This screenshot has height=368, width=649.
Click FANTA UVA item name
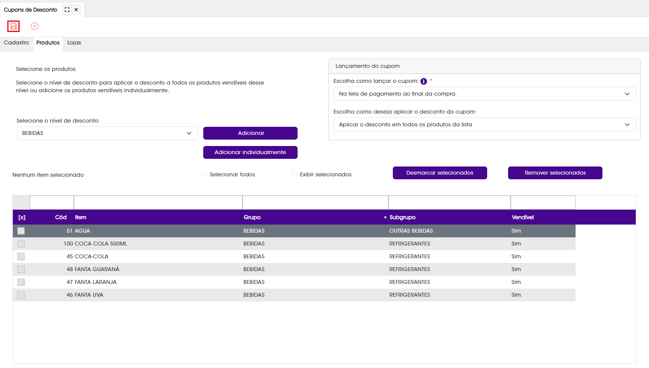[89, 295]
